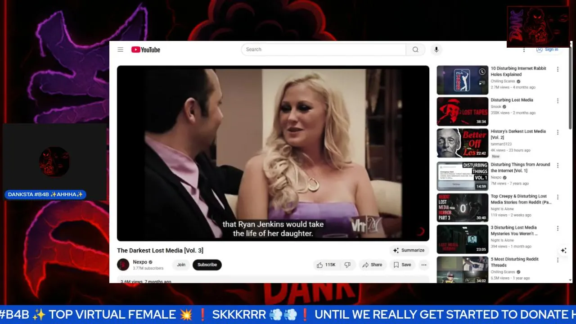
Task: Open options for Top Creepy & Disturbing Lost Media
Action: (558, 197)
